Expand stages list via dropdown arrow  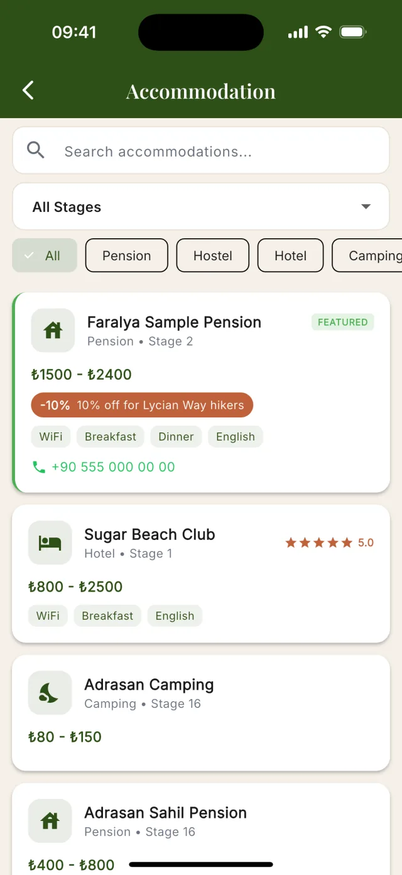click(x=366, y=206)
